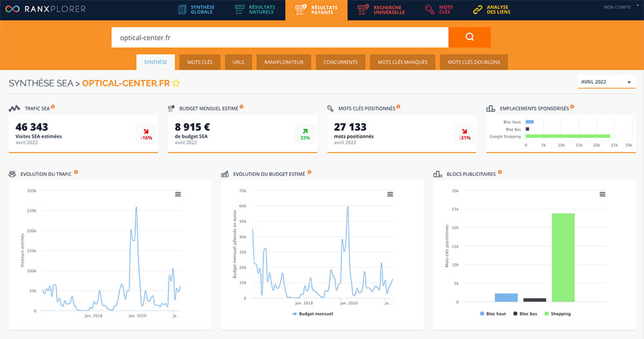
Task: Click the favorite star next to OPTICAL-CENTER.FR
Action: (176, 83)
